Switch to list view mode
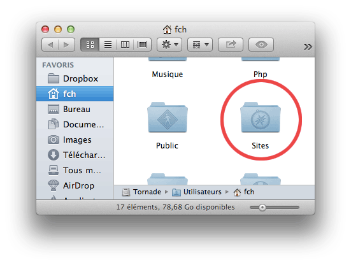The width and height of the screenshot is (351, 265). [108, 45]
